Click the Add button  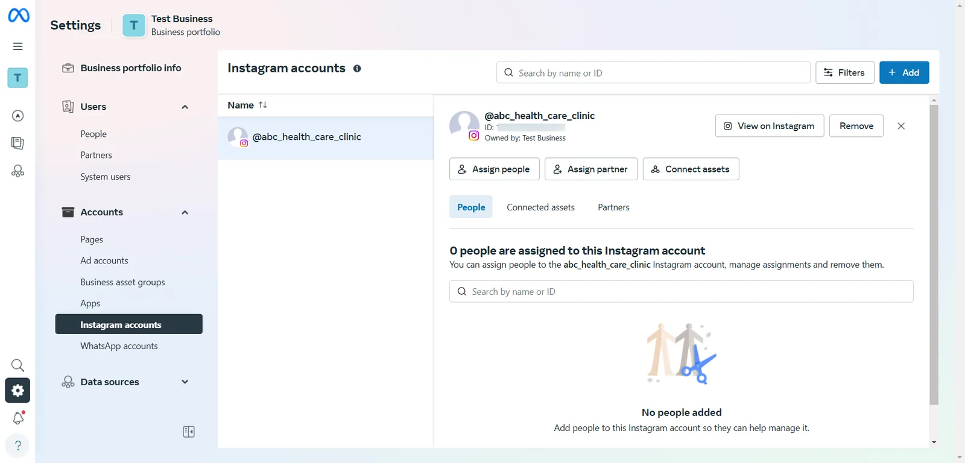pyautogui.click(x=904, y=72)
